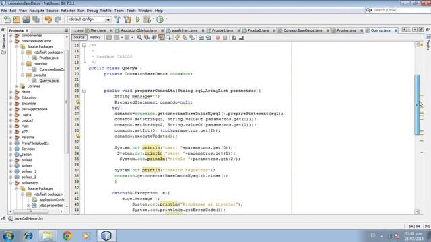Click the Profile Project clock icon

tap(160, 19)
